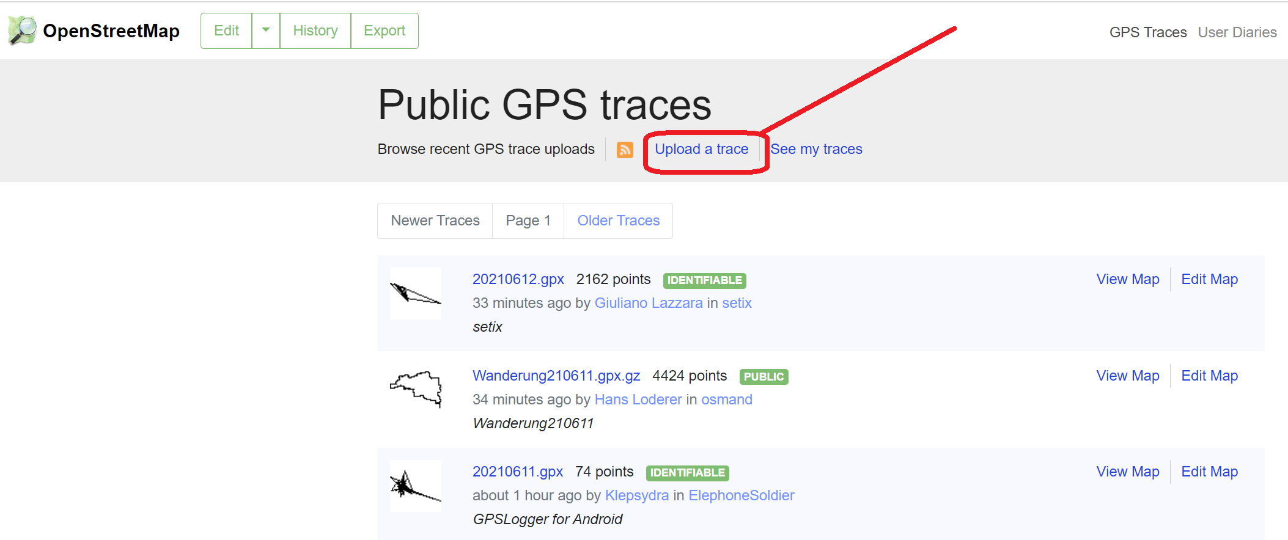1288x540 pixels.
Task: Click View Map for 20210612.gpx
Action: coord(1128,279)
